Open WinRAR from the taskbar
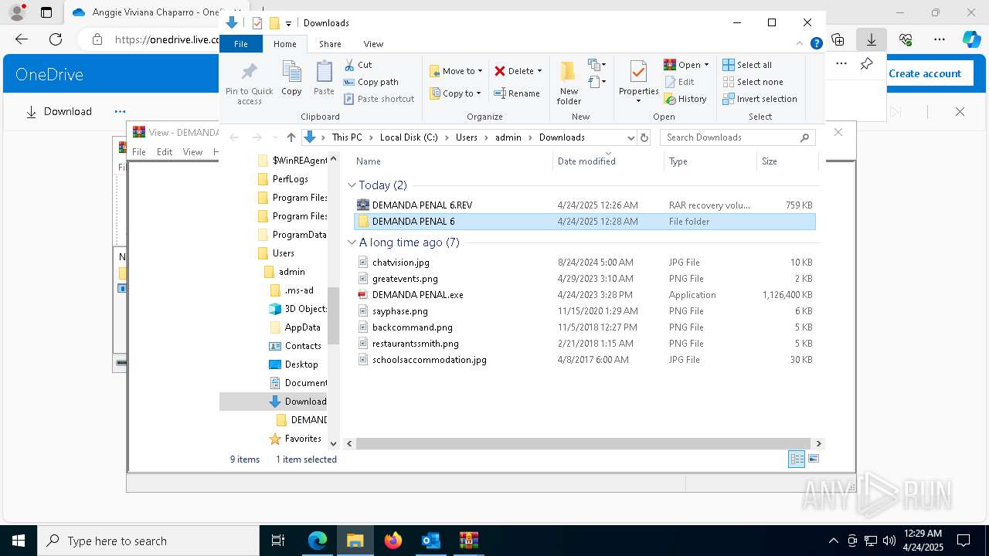This screenshot has width=989, height=556. click(468, 541)
